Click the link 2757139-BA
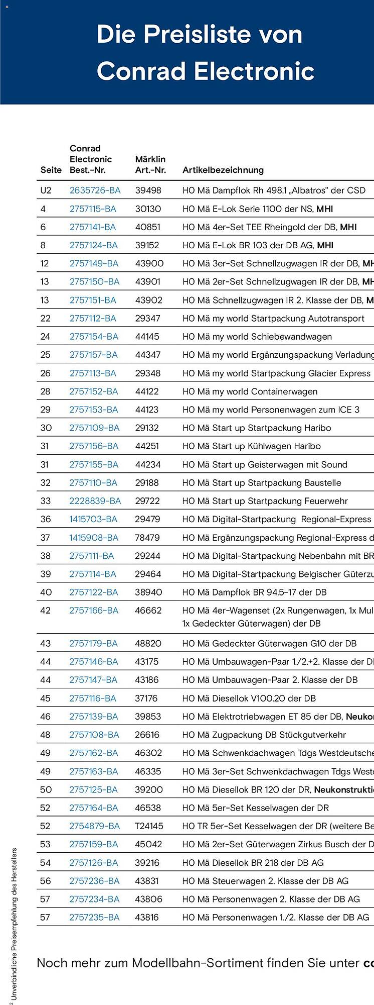Viewport: 374px width, 1005px height. click(x=94, y=717)
